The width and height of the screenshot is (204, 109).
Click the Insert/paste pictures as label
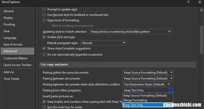pyautogui.click(x=58, y=96)
